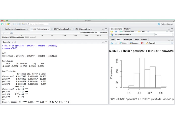This screenshot has height=124, width=175.
Task: Switch to PM_WithheldData tab
Action: point(82,29)
